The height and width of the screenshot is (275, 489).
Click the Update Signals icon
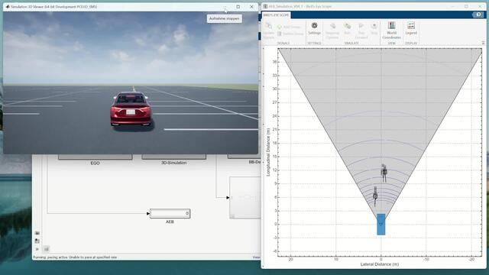(x=268, y=31)
